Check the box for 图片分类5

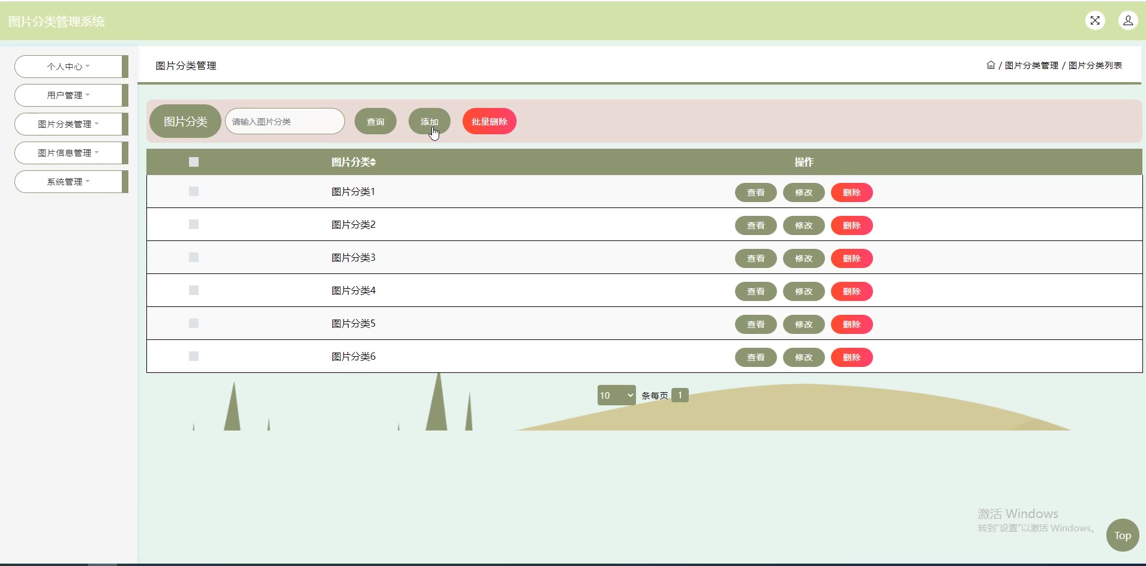point(193,323)
